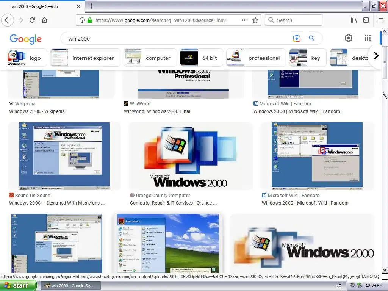
Task: Filter images by key chip
Action: [308, 58]
